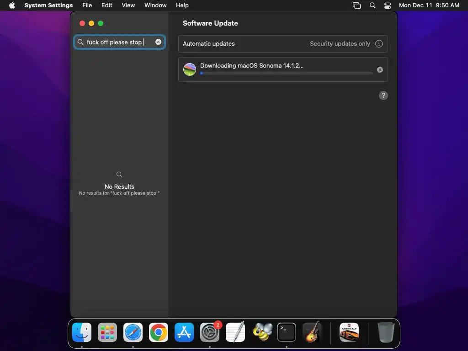Launch Terminal from the Dock
The width and height of the screenshot is (468, 351).
click(287, 332)
